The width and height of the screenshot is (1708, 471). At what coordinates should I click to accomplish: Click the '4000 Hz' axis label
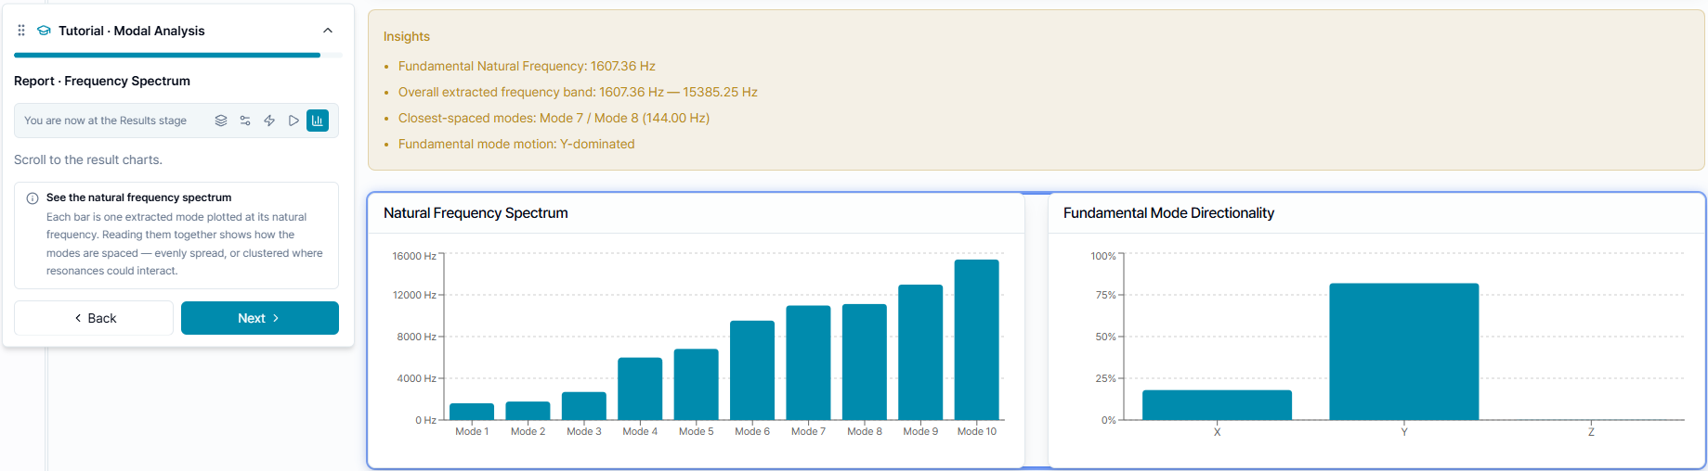click(416, 378)
